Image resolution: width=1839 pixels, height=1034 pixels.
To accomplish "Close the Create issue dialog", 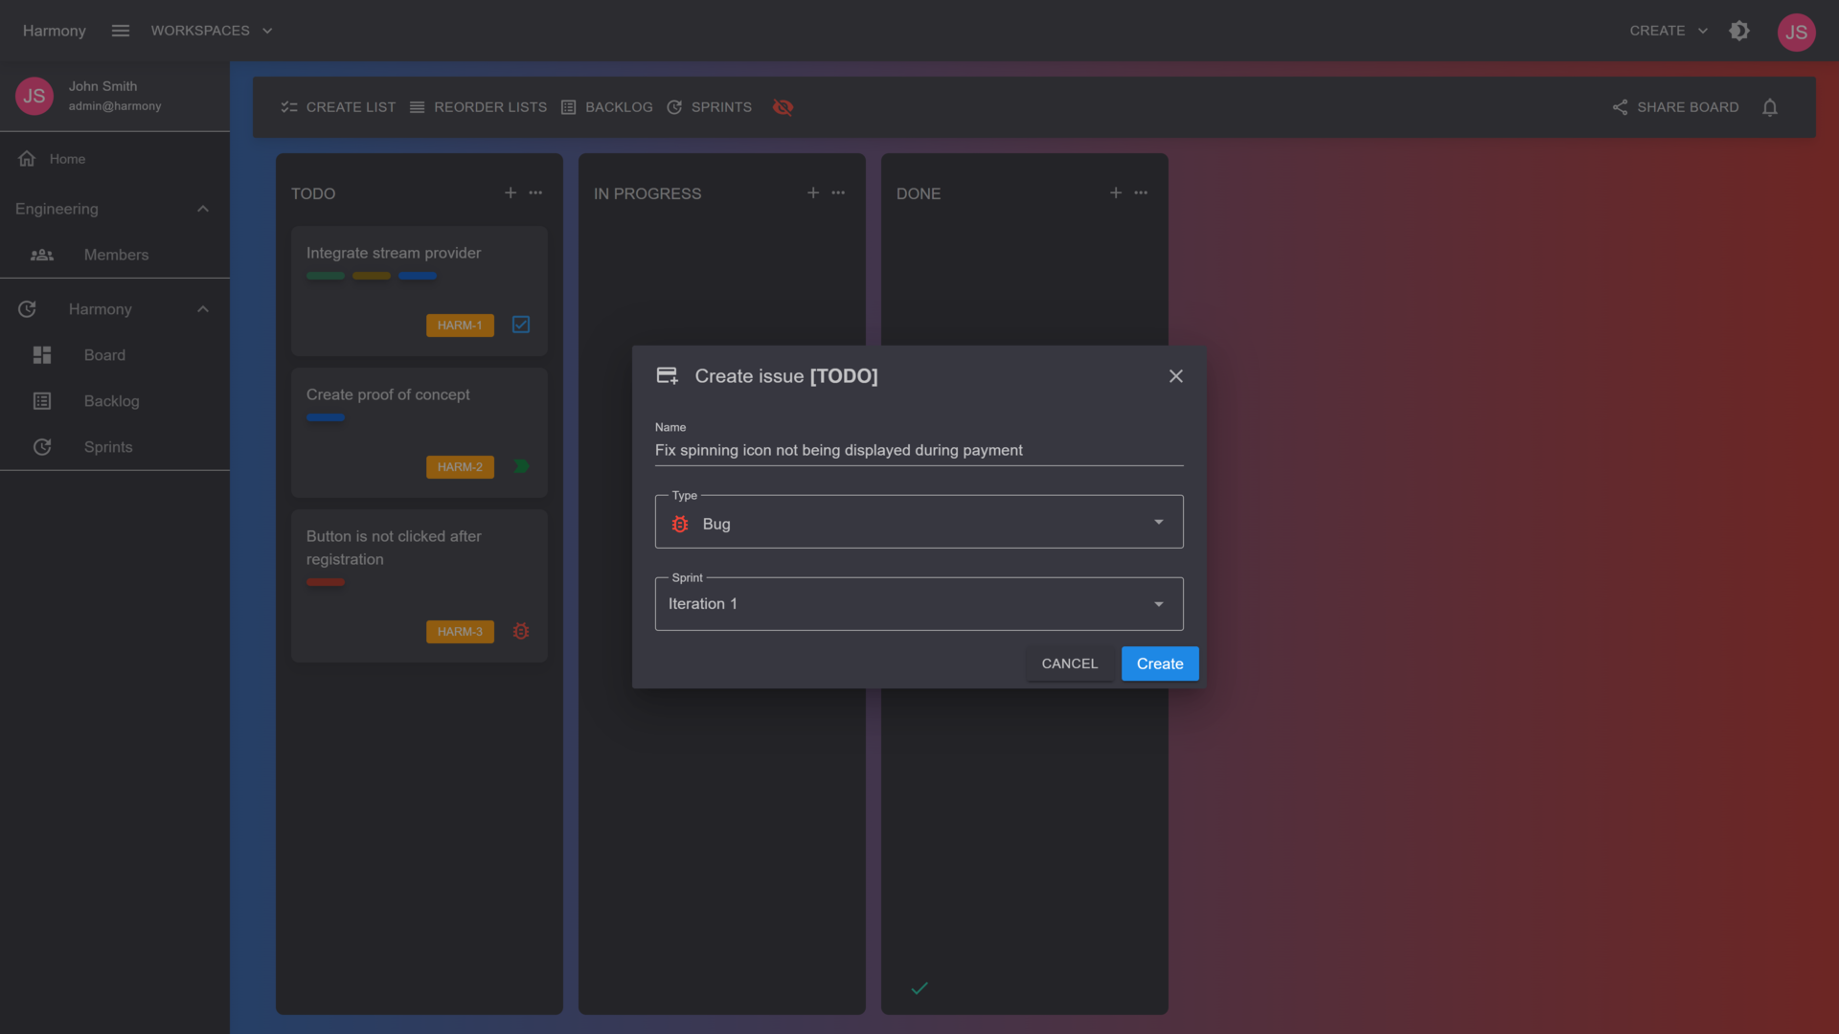I will pyautogui.click(x=1176, y=376).
